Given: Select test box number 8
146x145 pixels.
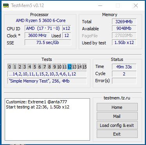Looking at the screenshot, I should click(49, 67).
